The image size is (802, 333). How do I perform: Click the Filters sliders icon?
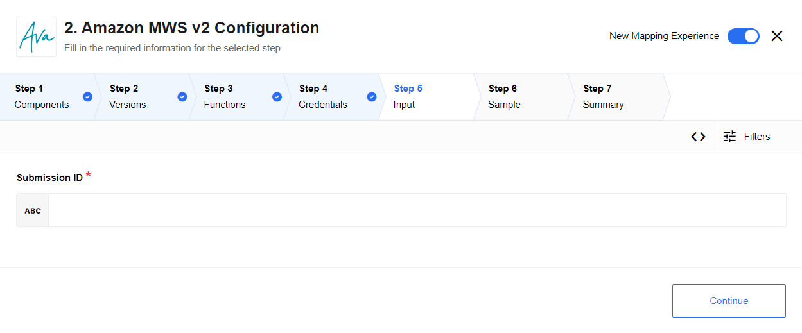pyautogui.click(x=729, y=137)
